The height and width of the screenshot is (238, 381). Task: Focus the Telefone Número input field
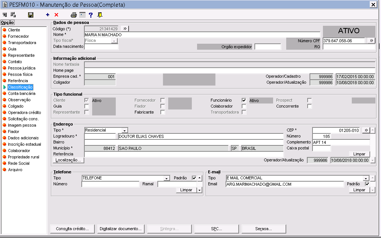(x=111, y=184)
